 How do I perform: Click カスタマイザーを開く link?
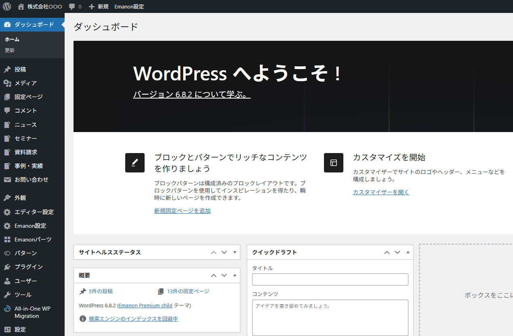pyautogui.click(x=381, y=192)
